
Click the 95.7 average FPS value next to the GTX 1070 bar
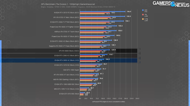105,64
